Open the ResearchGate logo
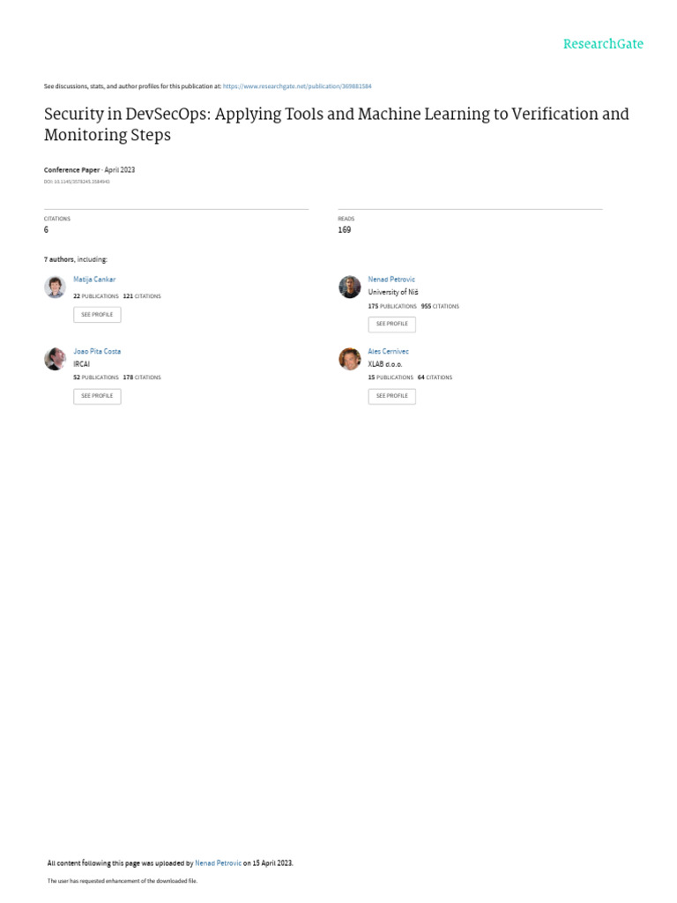Image resolution: width=677 pixels, height=903 pixels. (x=603, y=44)
